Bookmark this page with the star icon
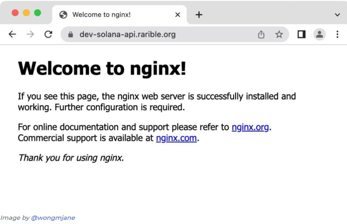The width and height of the screenshot is (347, 224). point(279,34)
